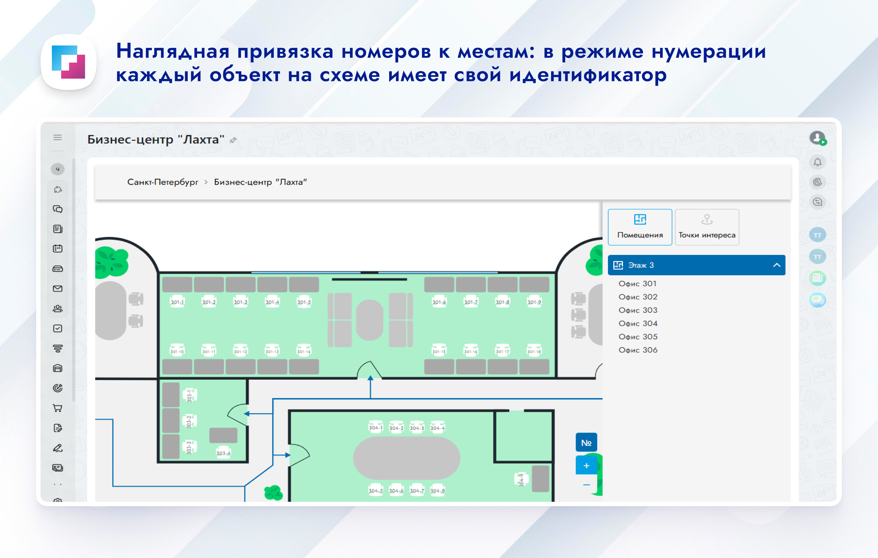Open the disk drive icon in sidebar
Viewport: 878px width, 558px height.
point(58,269)
